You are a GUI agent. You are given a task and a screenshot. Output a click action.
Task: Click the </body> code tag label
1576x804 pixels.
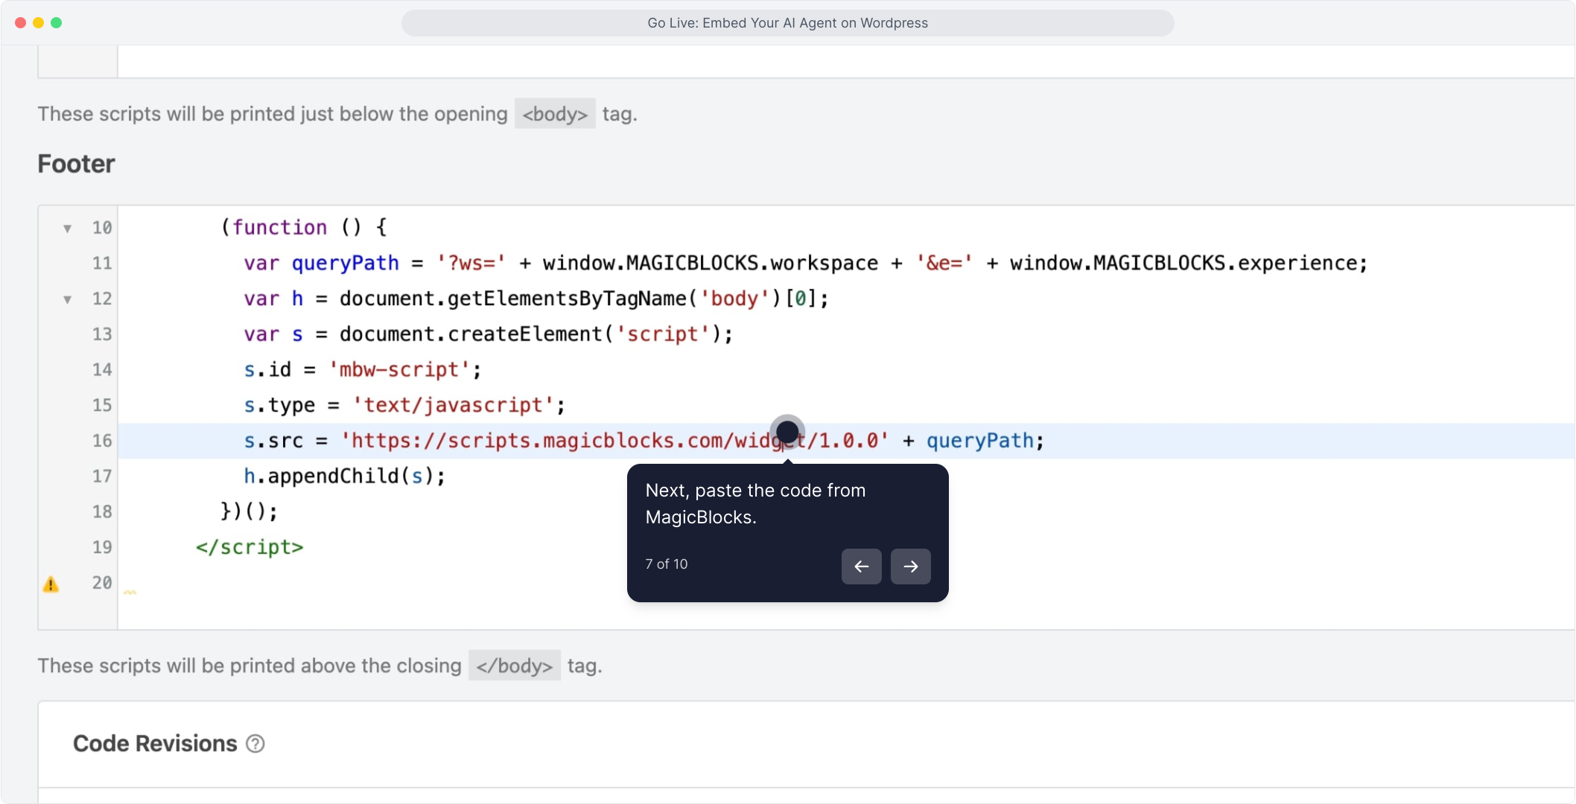514,666
